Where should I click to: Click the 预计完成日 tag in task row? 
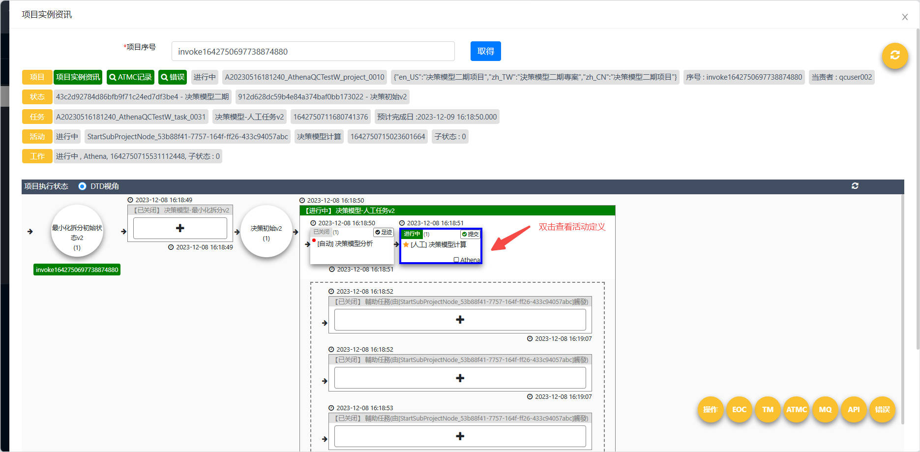click(437, 117)
